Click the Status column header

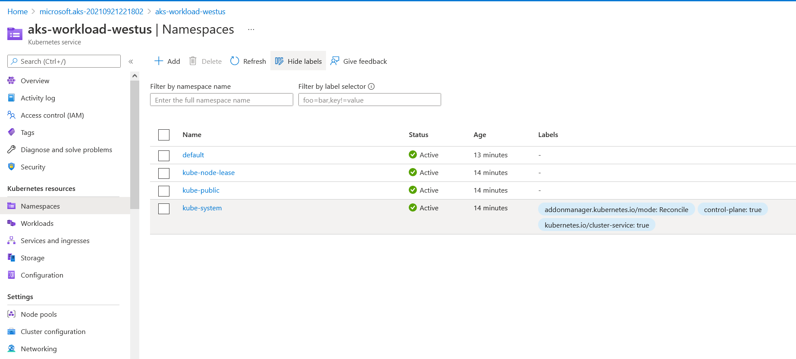click(x=419, y=134)
